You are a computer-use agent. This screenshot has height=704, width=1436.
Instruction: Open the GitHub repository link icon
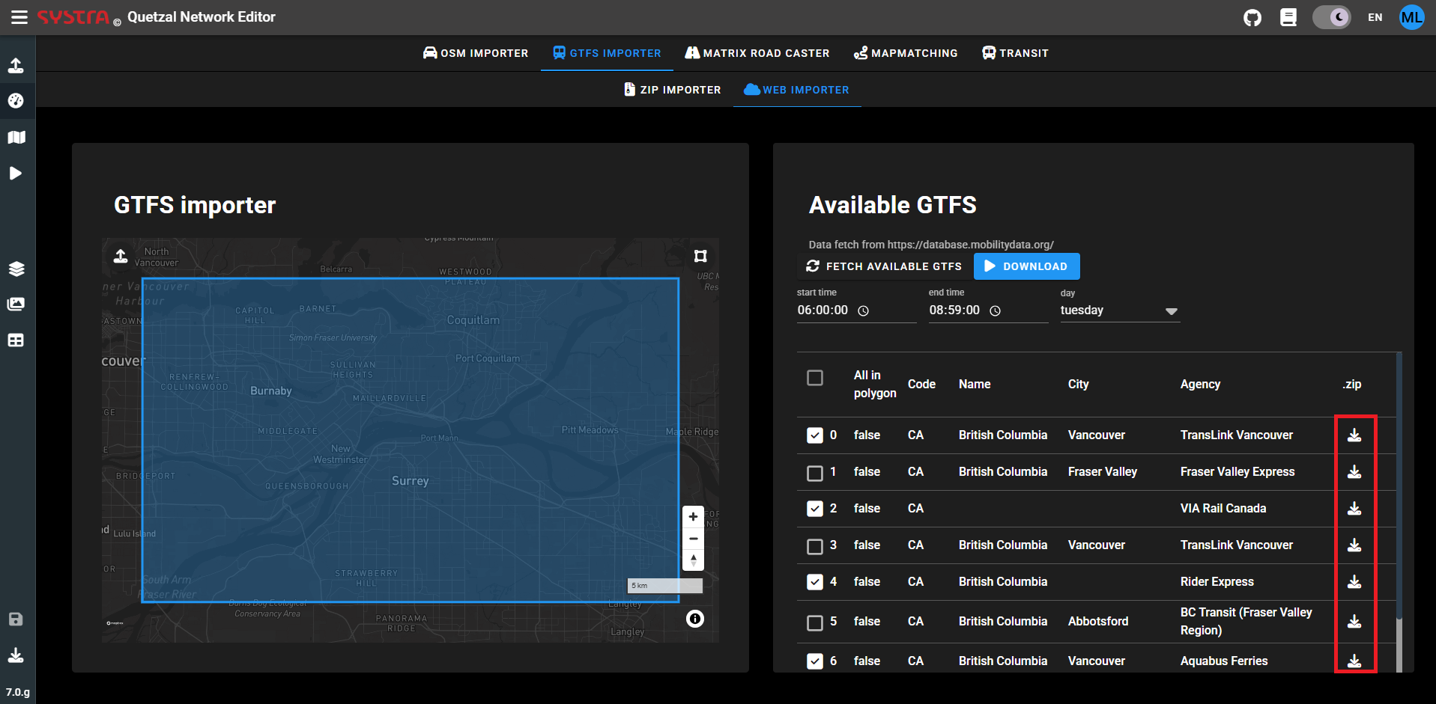1252,17
